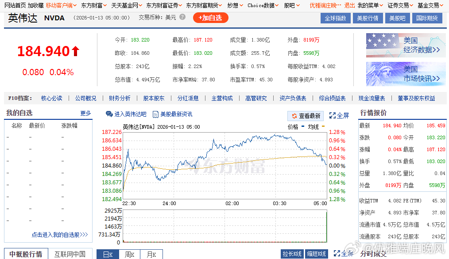This screenshot has height=259, width=449.
Task: Expand Choice数据 menu
Action: [x=263, y=5]
